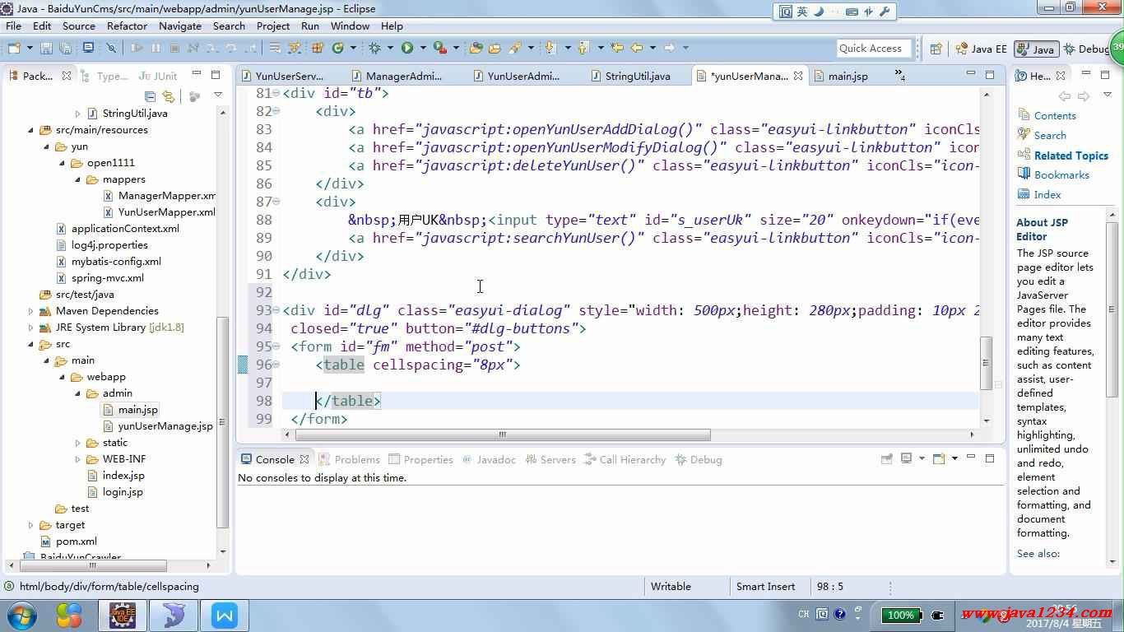Click Open Console icon

point(939,458)
